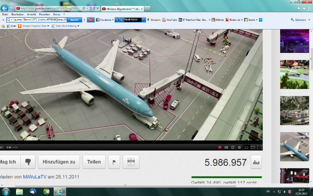Toggle the red annotations speech bubble

[220, 147]
